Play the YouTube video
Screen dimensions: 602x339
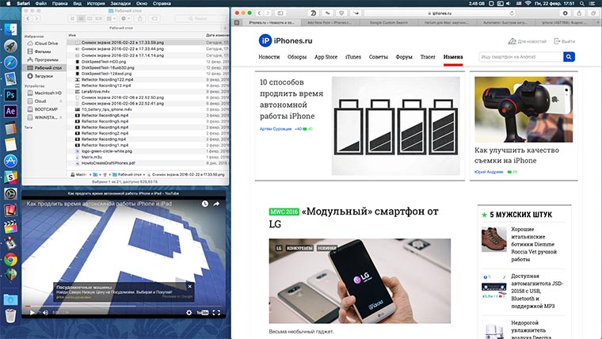(32, 313)
